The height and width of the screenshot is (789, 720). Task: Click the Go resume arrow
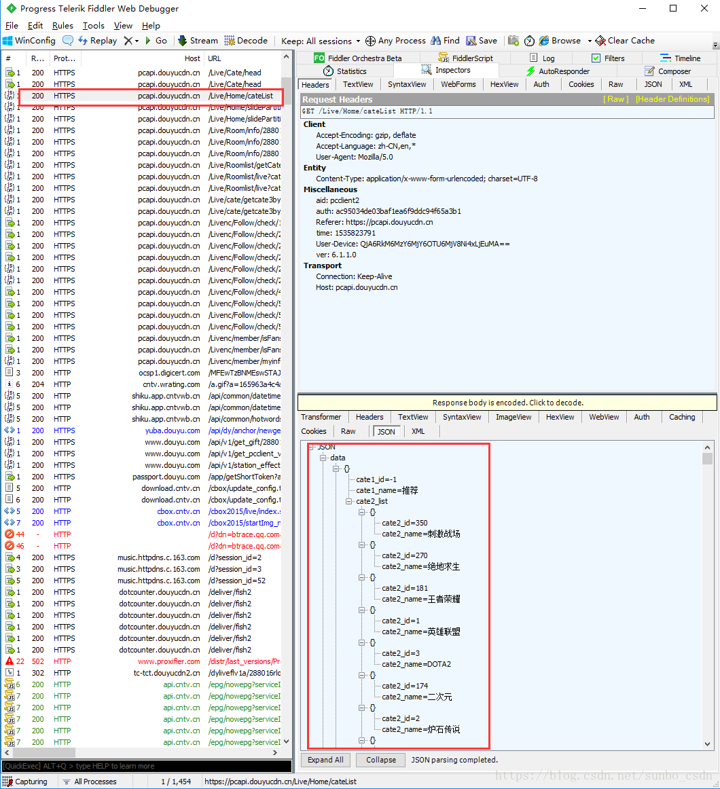(x=156, y=41)
